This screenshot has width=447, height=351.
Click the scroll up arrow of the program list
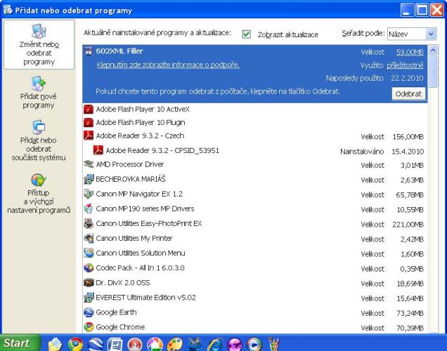pos(433,51)
